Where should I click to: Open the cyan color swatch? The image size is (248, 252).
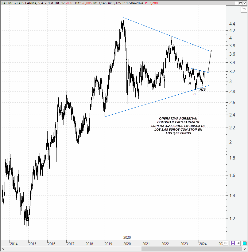[244, 243]
